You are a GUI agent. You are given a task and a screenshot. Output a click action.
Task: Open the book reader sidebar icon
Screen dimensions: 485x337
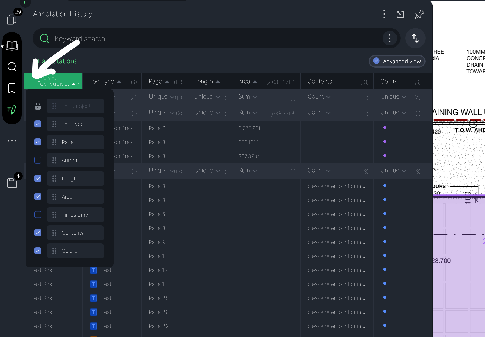12,46
